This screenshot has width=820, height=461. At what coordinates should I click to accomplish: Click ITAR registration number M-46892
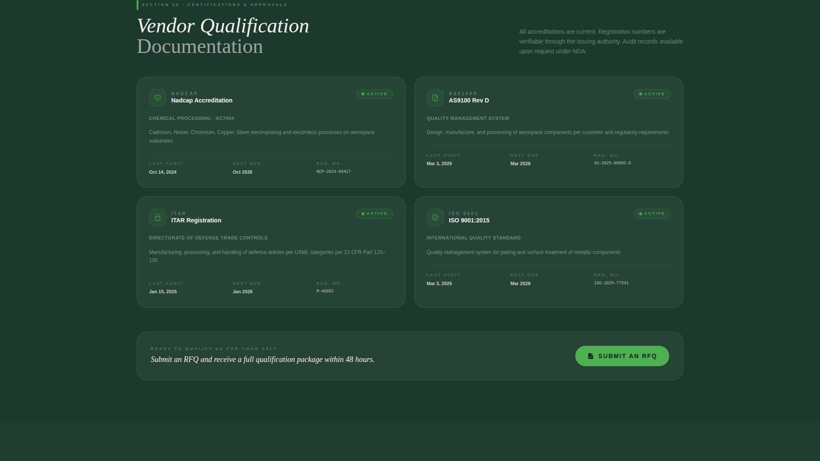[325, 291]
